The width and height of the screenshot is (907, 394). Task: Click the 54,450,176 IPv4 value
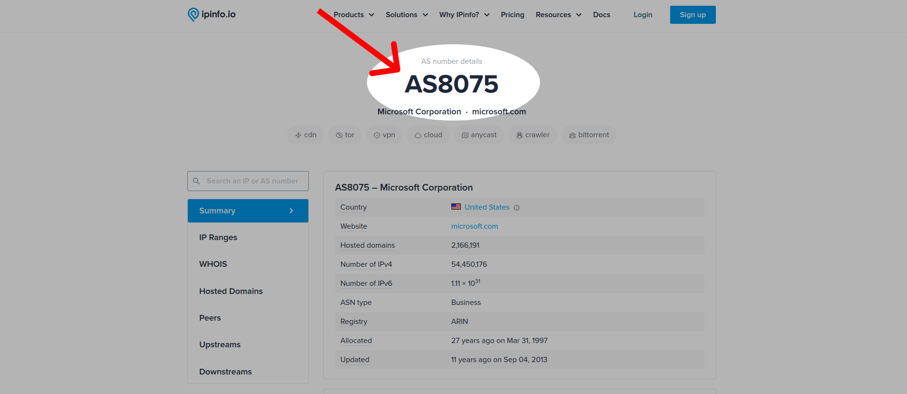(469, 264)
